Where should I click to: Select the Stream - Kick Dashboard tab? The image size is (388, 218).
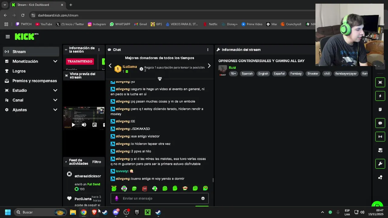click(x=38, y=5)
